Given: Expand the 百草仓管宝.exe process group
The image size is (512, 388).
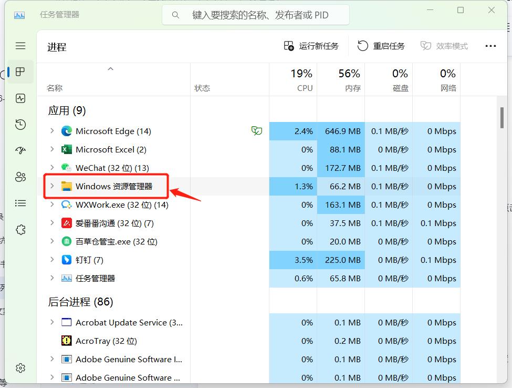Looking at the screenshot, I should click(x=52, y=241).
